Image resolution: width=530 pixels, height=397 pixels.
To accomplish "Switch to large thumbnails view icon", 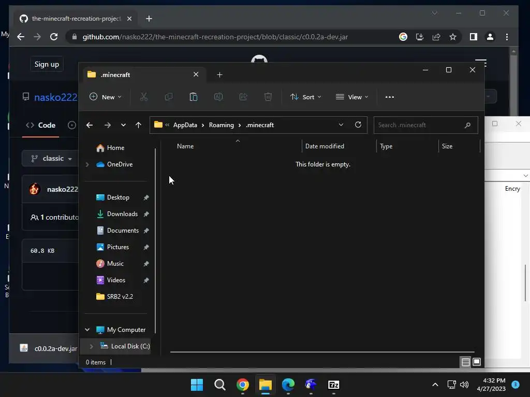I will [x=477, y=362].
